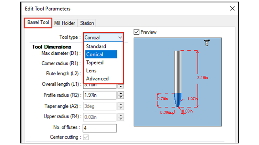Decrease the Upper radius (R4) value
Viewport: 259px width, 145px height.
(x=121, y=119)
